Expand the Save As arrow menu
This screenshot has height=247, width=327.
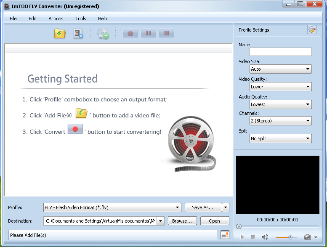(x=226, y=207)
